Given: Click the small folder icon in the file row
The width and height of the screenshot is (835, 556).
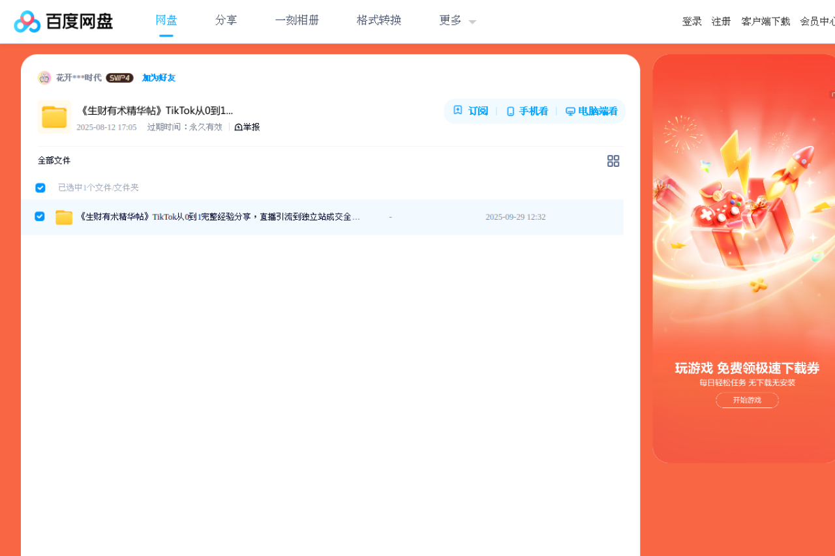Looking at the screenshot, I should (63, 216).
